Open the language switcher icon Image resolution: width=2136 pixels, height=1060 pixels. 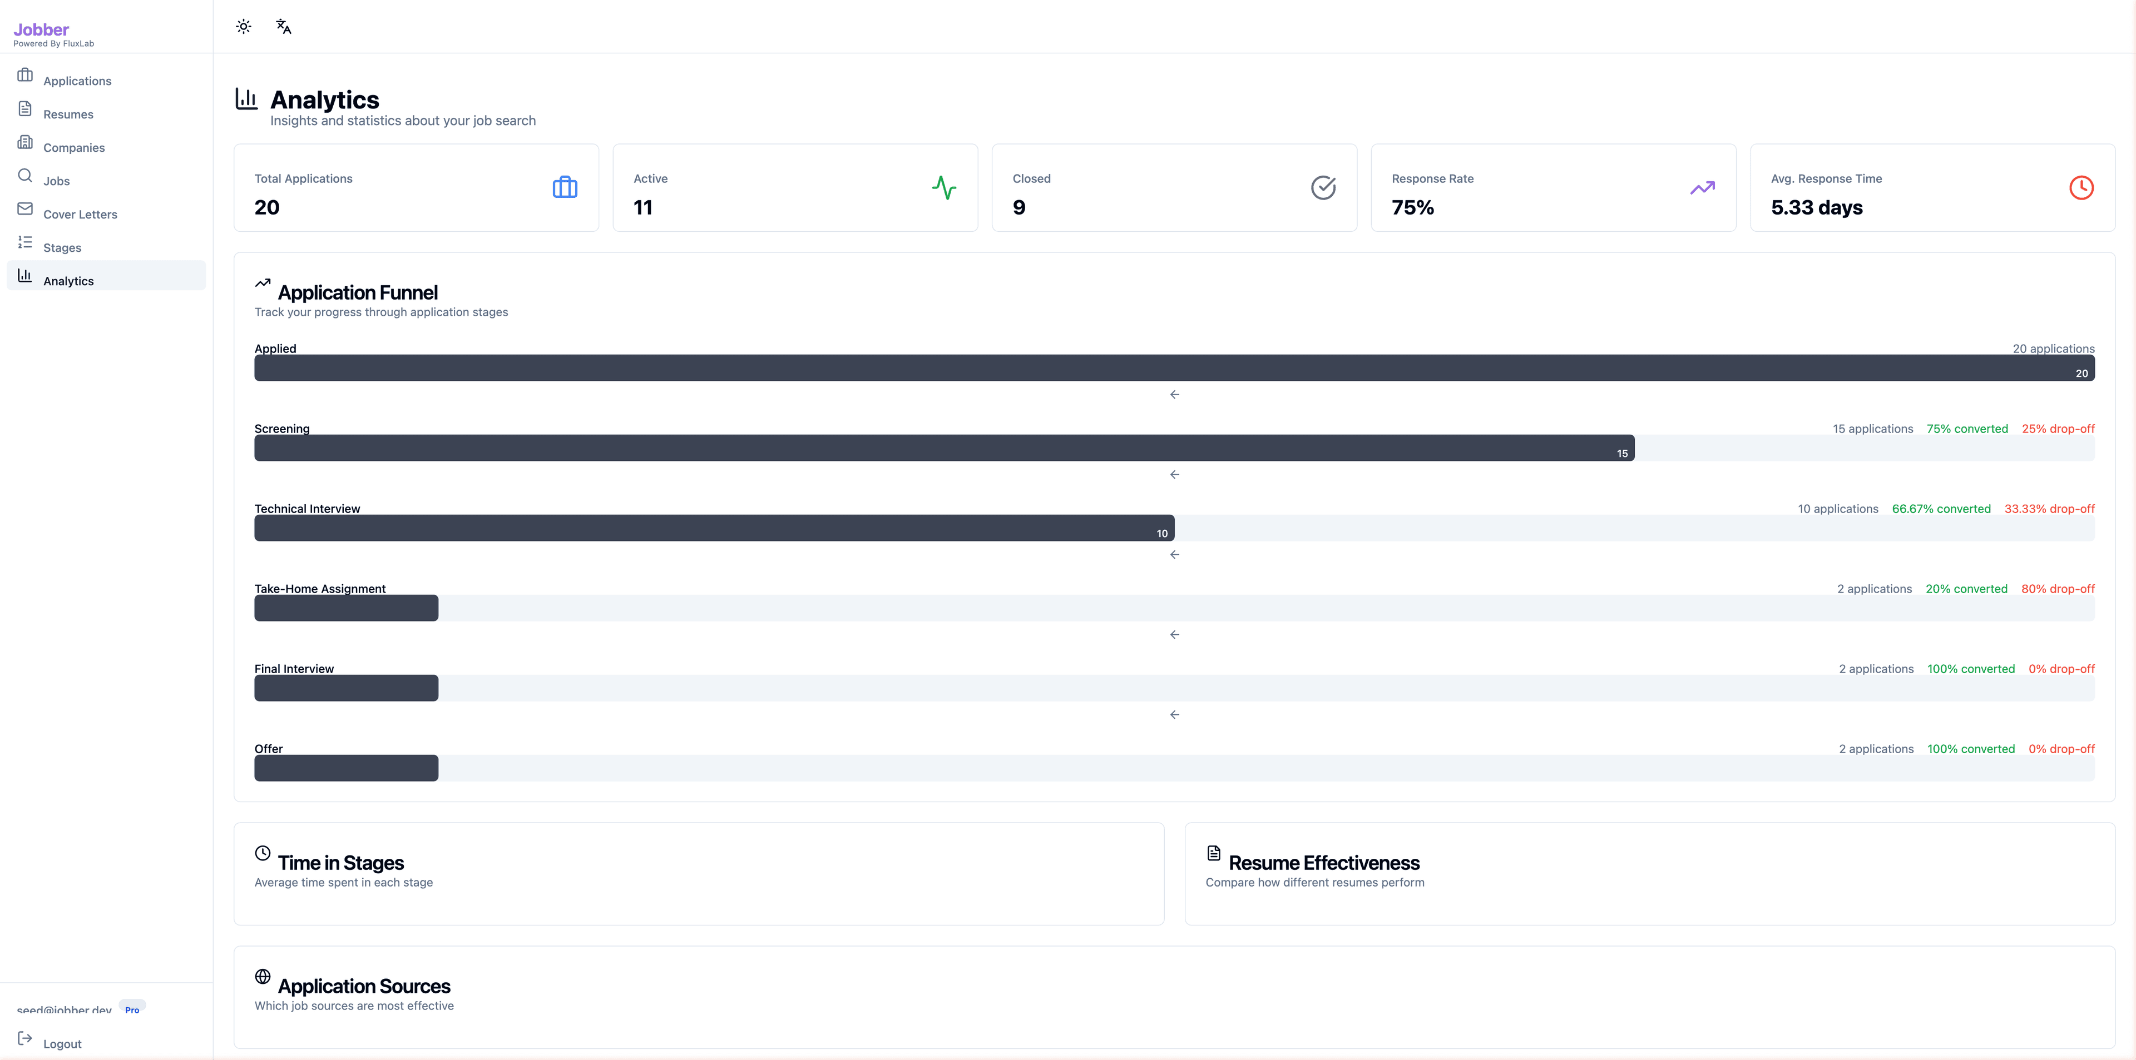pyautogui.click(x=284, y=26)
